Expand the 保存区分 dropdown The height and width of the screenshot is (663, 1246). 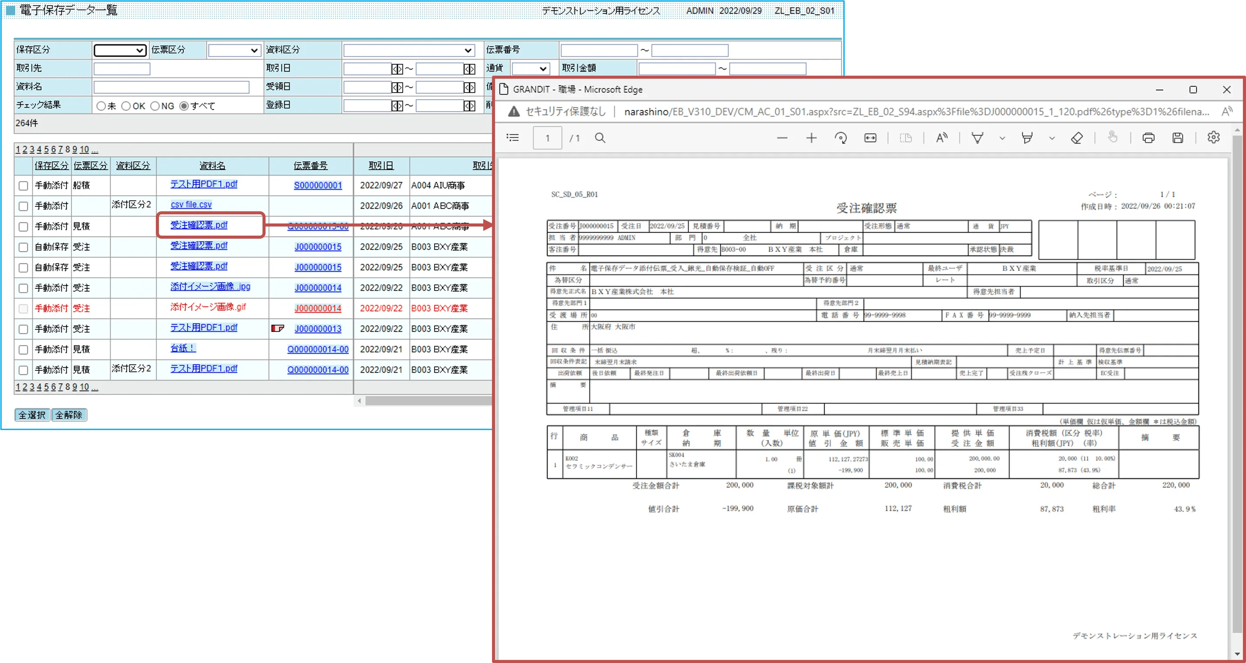[120, 50]
